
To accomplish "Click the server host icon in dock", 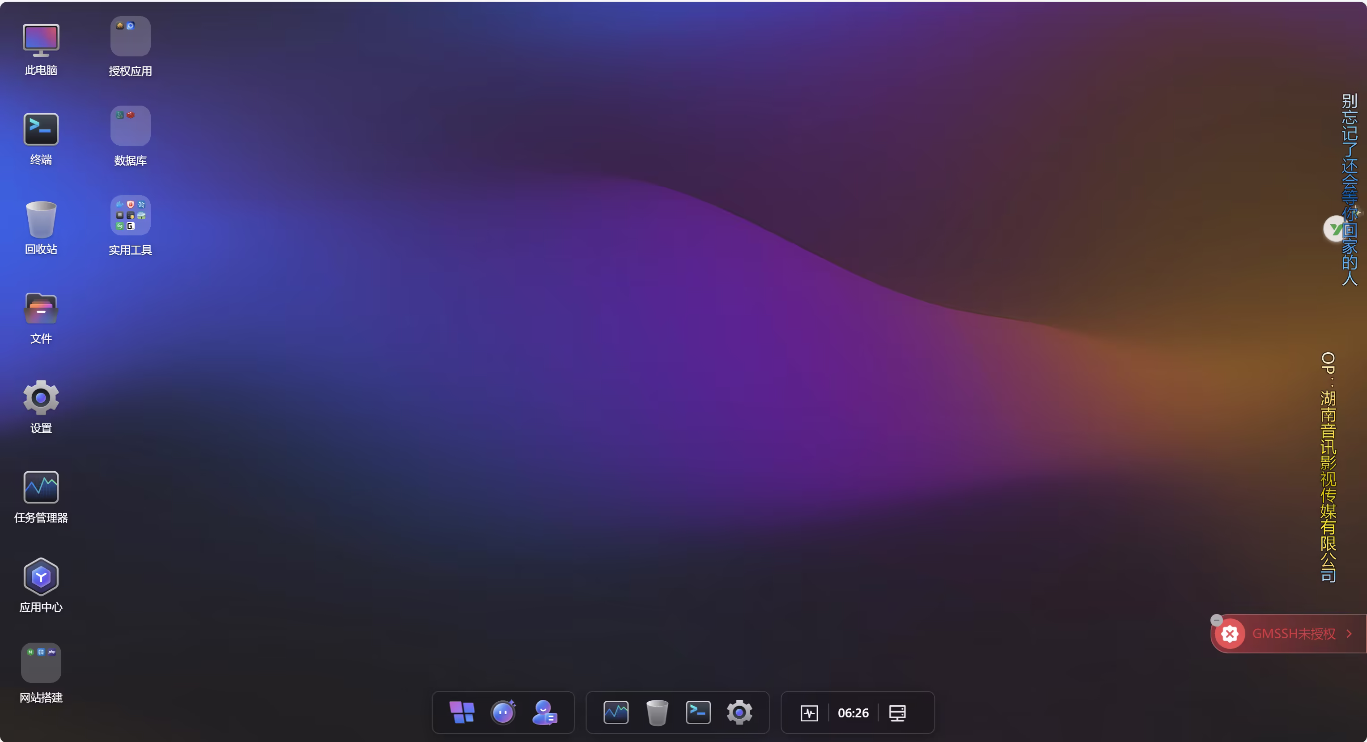I will (x=897, y=713).
